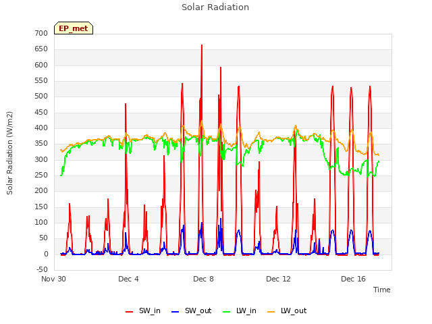
Task: Click the 350 y-axis tick label
Action: click(41, 144)
